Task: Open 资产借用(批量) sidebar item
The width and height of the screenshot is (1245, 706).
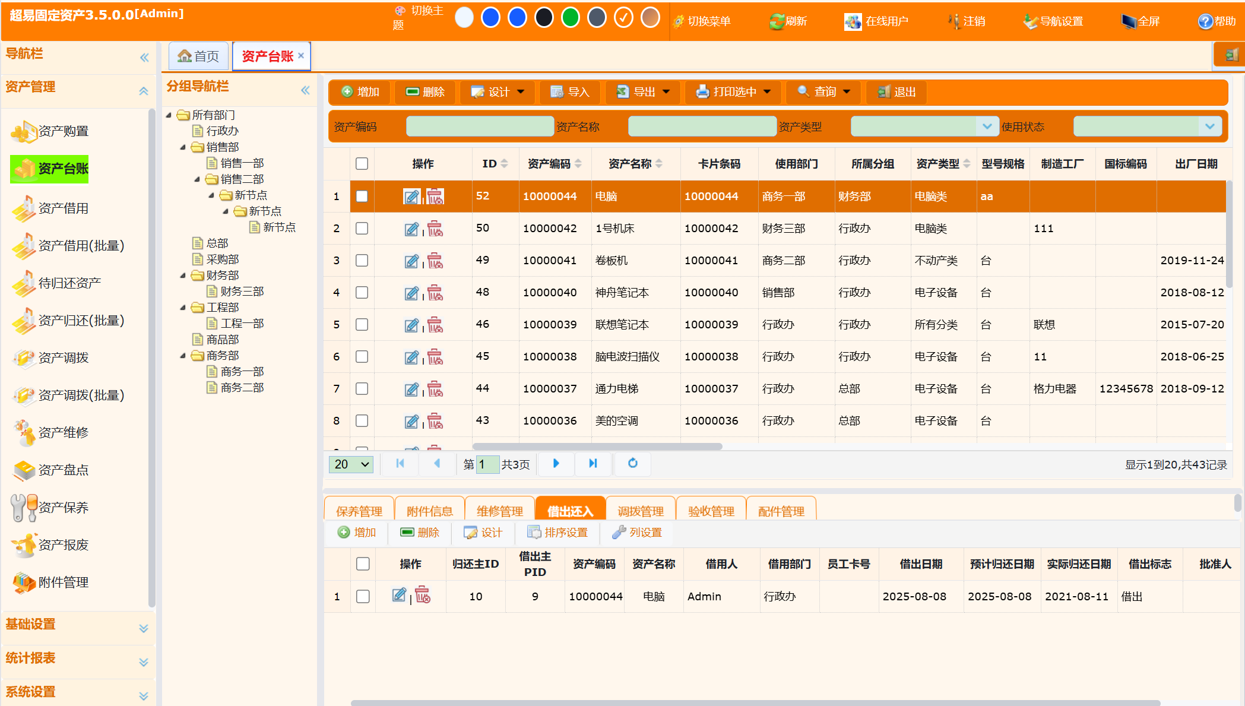Action: [x=68, y=246]
